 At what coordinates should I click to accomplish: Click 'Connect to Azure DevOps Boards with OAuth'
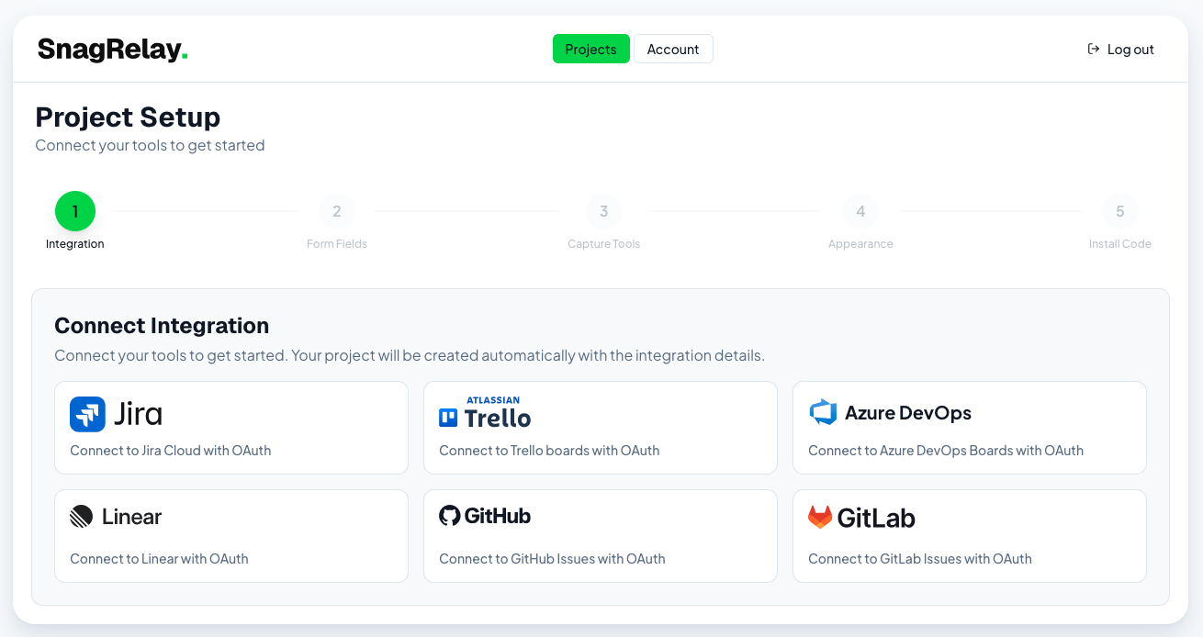[x=946, y=451]
